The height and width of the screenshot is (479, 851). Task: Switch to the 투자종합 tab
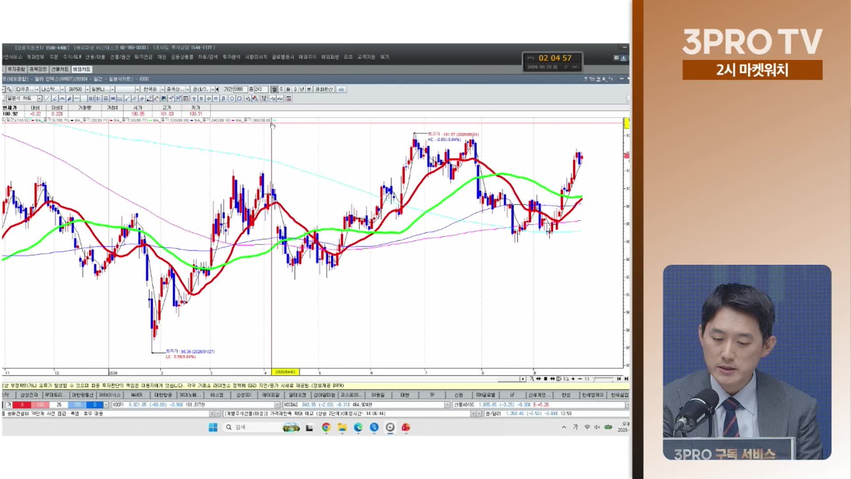tap(16, 69)
